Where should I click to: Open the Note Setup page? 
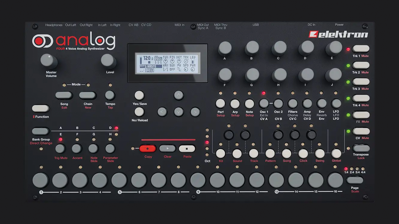tap(249, 104)
